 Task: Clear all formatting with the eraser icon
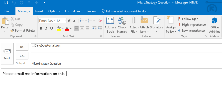(100, 21)
